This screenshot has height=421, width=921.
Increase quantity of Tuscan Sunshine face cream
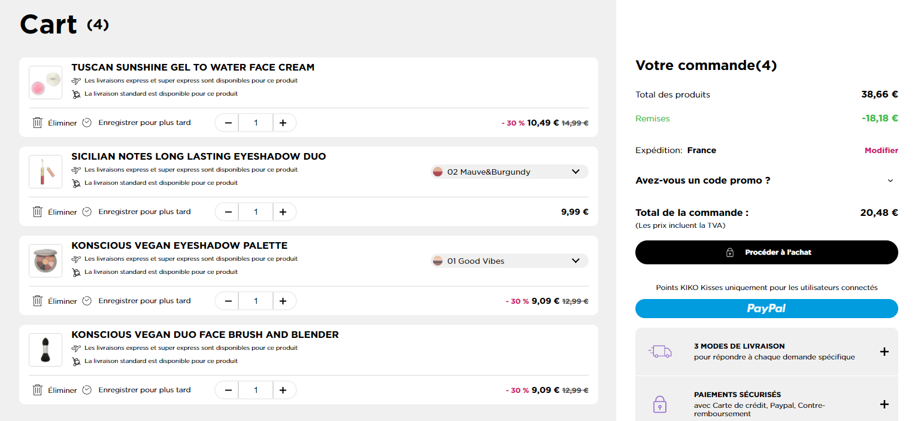[x=283, y=123]
